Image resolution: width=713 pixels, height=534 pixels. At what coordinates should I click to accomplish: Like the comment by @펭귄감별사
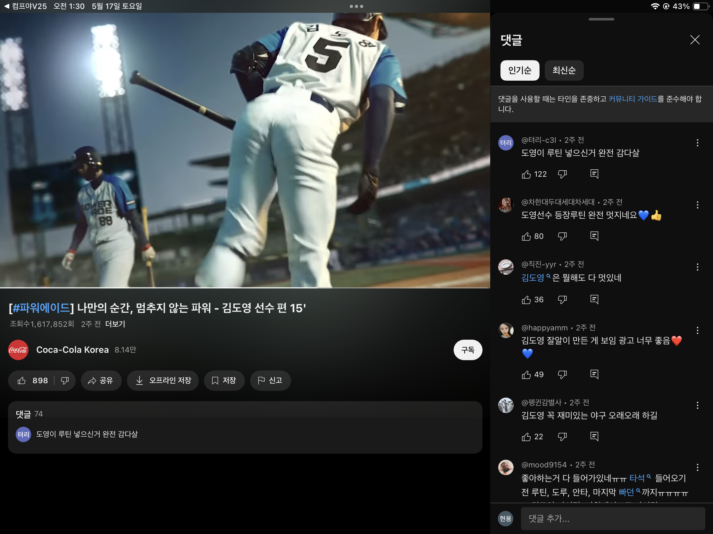click(526, 436)
